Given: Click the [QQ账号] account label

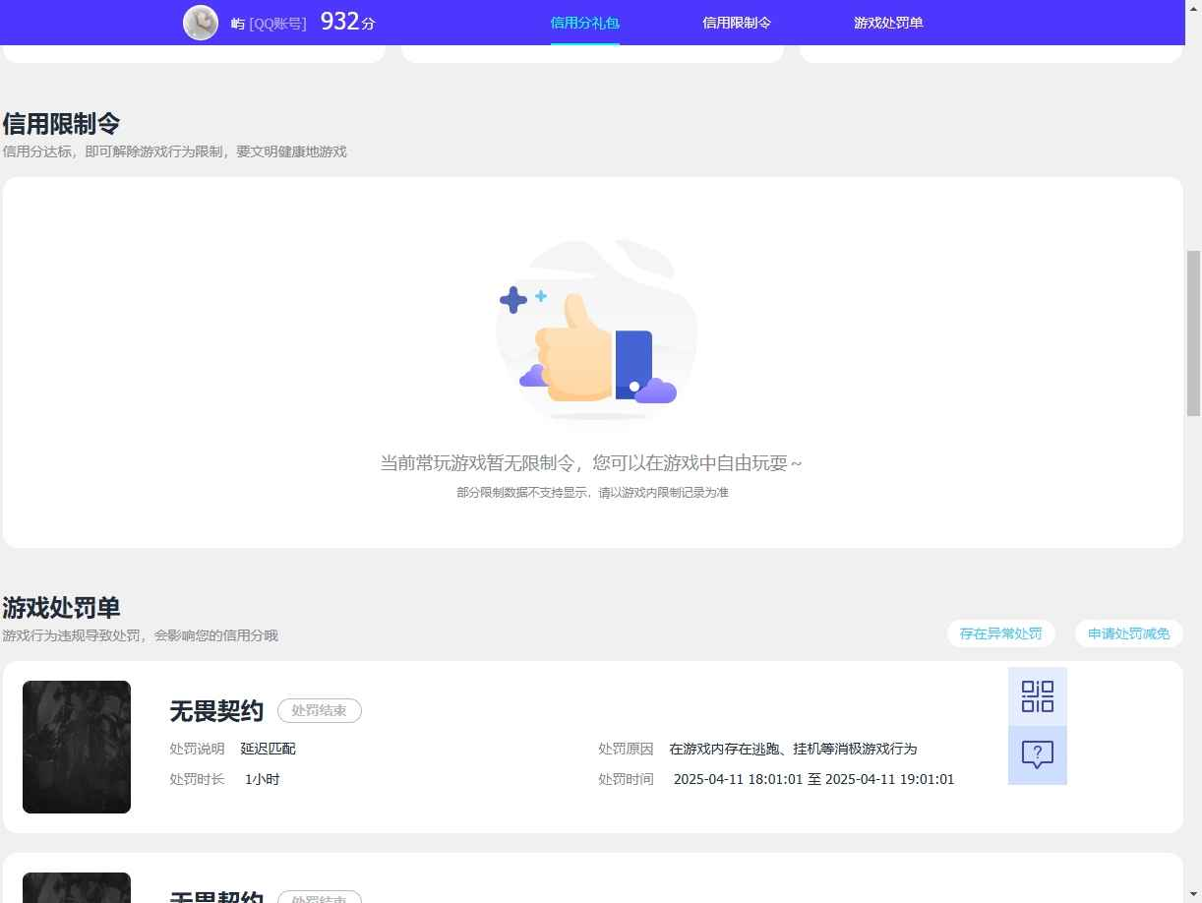Looking at the screenshot, I should 278,23.
